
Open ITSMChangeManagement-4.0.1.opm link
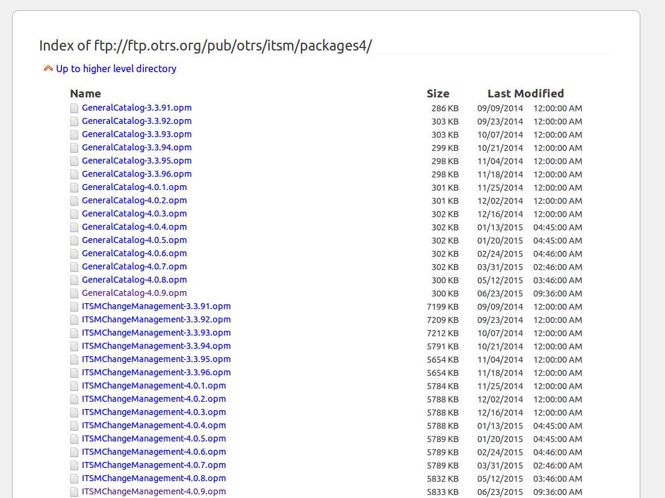tap(154, 386)
